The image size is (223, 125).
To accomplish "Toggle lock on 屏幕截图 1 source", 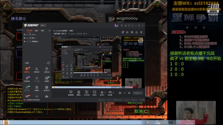I will coord(27,41).
